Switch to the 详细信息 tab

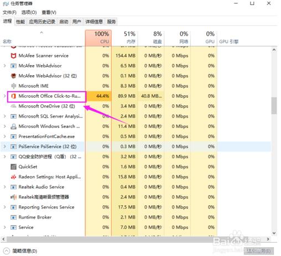pos(94,22)
